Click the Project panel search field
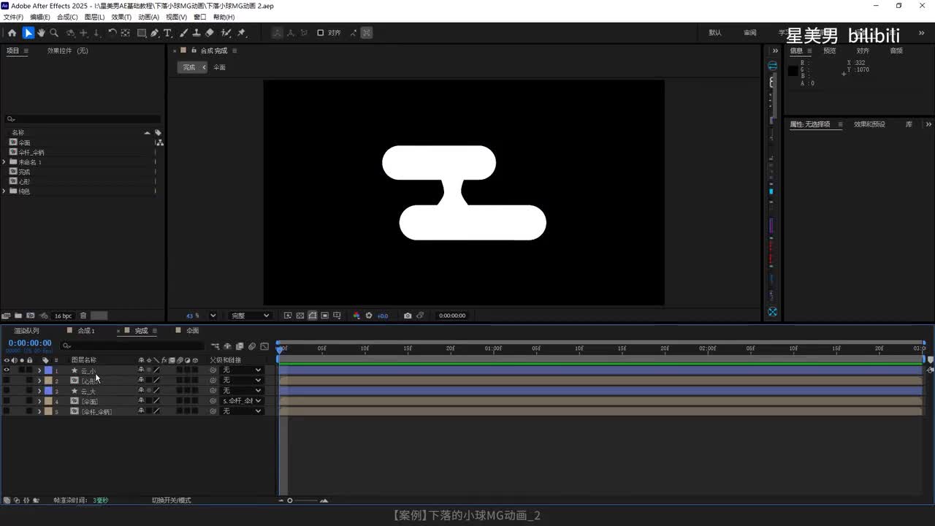Viewport: 935px width, 526px height. pos(83,119)
